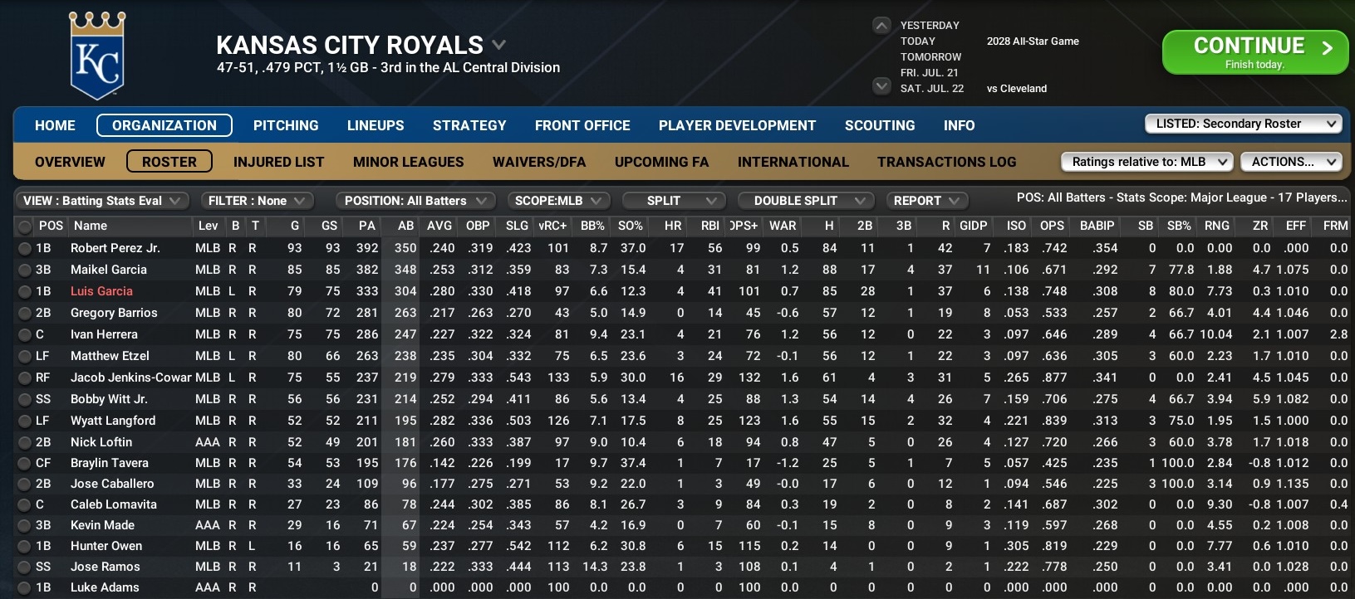Open the Double Split dropdown
The height and width of the screenshot is (599, 1355).
click(805, 201)
